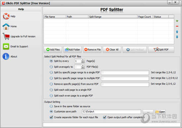The height and width of the screenshot is (128, 182).
Task: Toggle Create separate folder checkbox
Action: click(x=51, y=117)
